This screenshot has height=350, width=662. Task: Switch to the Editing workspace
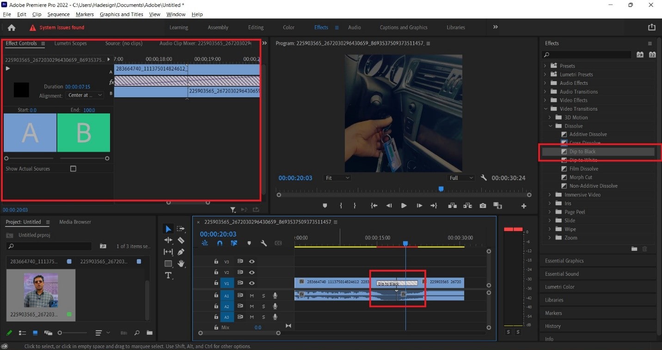tap(256, 27)
